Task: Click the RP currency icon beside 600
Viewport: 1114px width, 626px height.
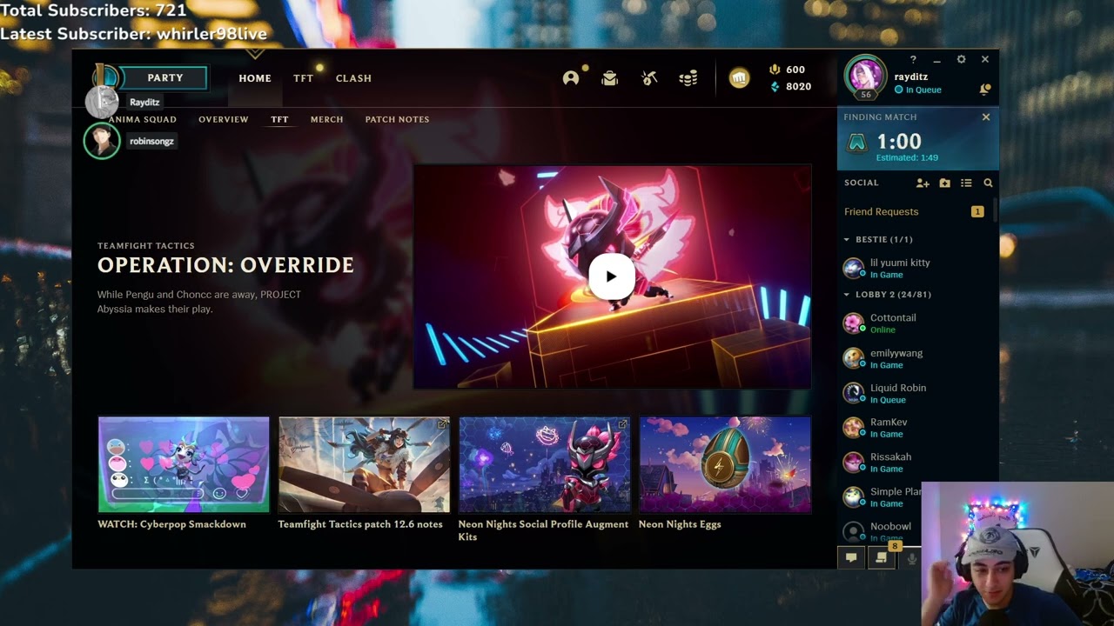Action: click(775, 70)
